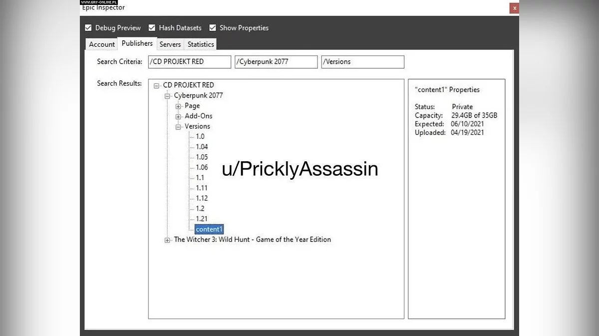Select the Statistics tab
The height and width of the screenshot is (336, 599).
pos(201,44)
